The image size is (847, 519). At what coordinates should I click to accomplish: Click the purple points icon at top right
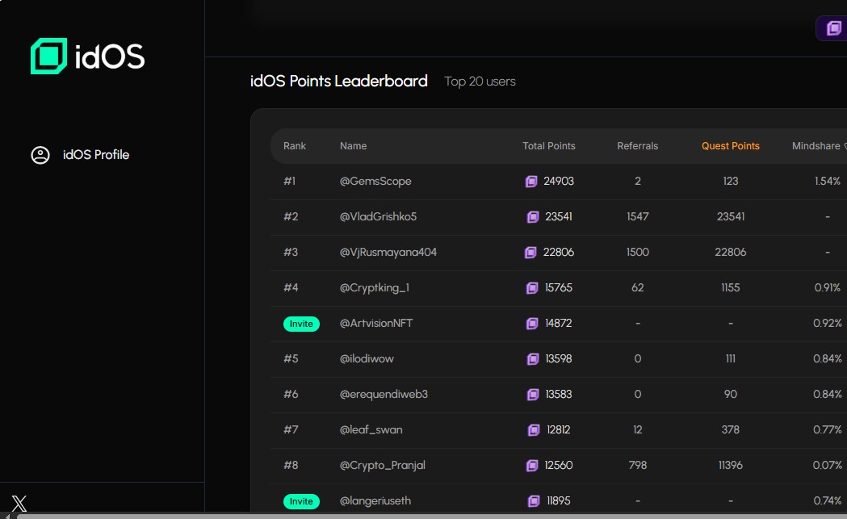click(833, 27)
